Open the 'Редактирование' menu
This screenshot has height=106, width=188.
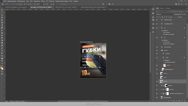pos(12,1)
